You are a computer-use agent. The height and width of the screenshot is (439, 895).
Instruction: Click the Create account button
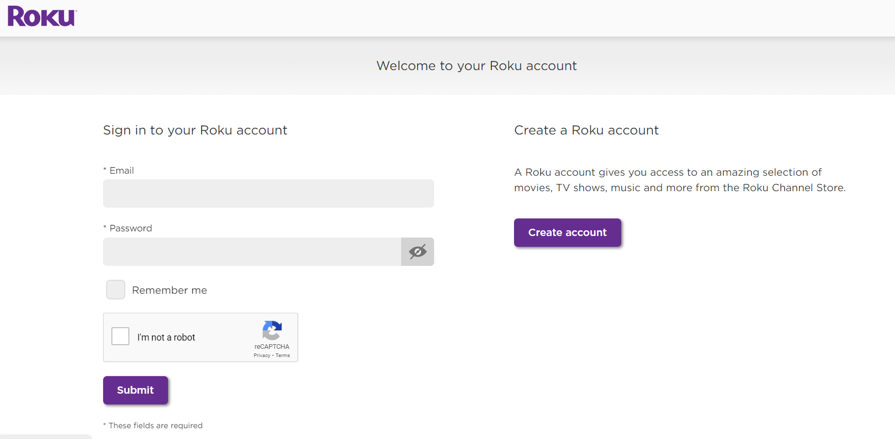[568, 232]
